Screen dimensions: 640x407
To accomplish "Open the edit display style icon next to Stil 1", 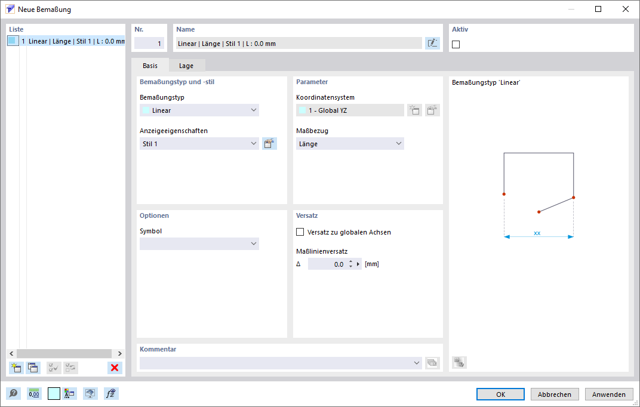I will pos(269,144).
